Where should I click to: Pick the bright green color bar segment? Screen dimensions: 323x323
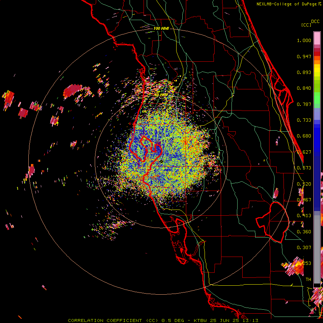317,98
